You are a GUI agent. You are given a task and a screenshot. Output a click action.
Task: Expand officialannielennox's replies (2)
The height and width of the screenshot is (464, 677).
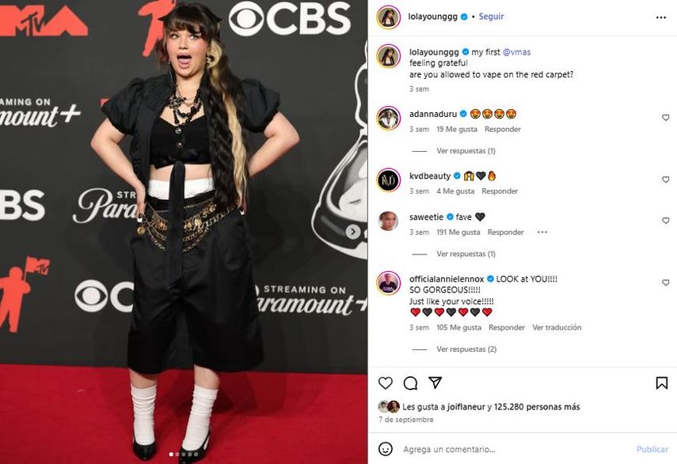click(466, 349)
